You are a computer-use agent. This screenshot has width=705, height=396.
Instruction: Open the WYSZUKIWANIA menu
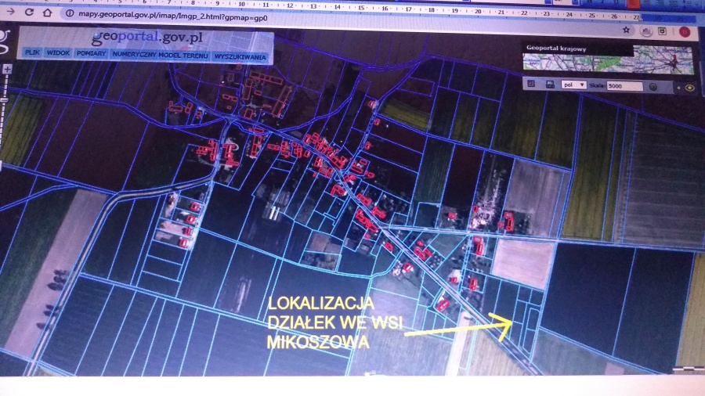(x=240, y=57)
